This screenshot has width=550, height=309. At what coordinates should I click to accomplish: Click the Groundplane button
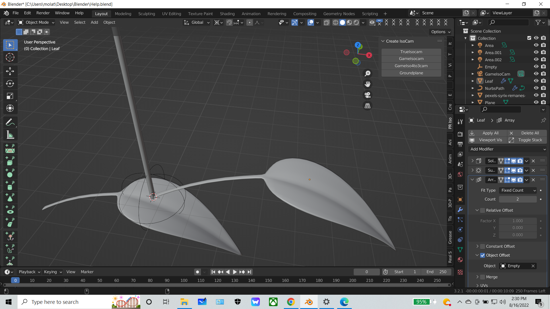(411, 73)
